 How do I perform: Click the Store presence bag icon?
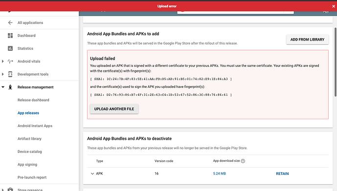click(x=10, y=190)
